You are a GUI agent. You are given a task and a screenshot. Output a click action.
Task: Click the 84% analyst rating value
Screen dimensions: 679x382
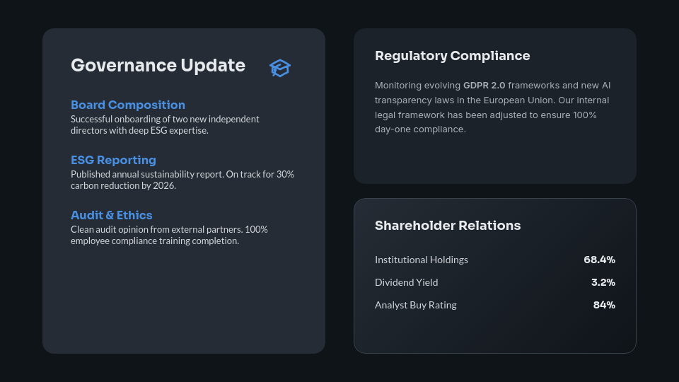click(604, 305)
